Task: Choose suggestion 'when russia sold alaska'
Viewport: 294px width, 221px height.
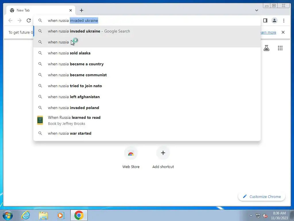Action: coord(147,53)
